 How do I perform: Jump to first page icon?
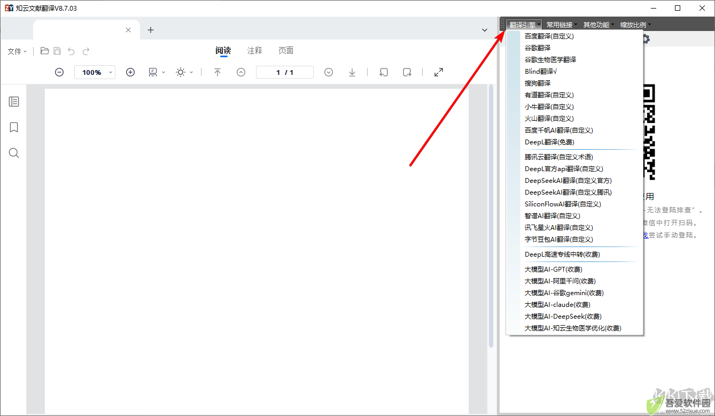(217, 72)
